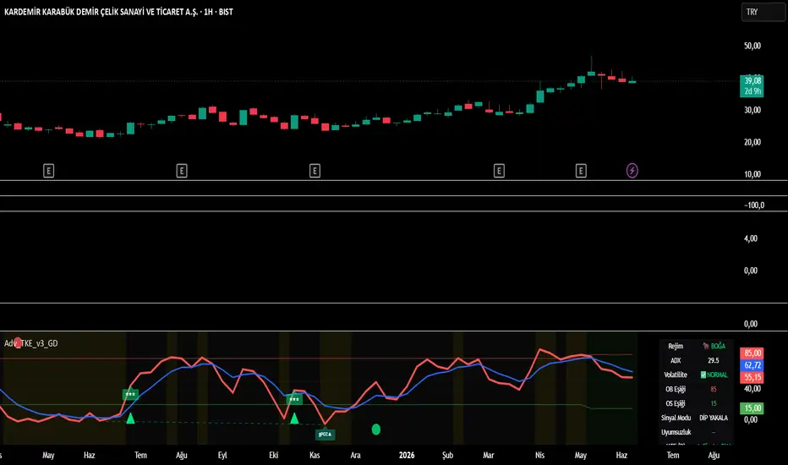Screen dimensions: 788x465
Task: Click the *** signal label near Eki/Kas
Action: (294, 400)
